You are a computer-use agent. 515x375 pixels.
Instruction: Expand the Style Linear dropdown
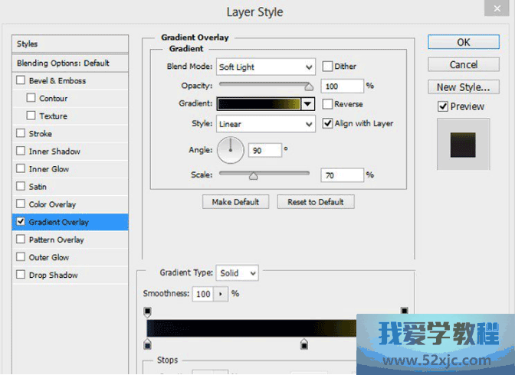pos(265,123)
